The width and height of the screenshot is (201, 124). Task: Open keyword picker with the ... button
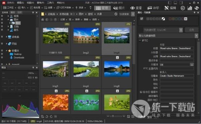pos(192,65)
